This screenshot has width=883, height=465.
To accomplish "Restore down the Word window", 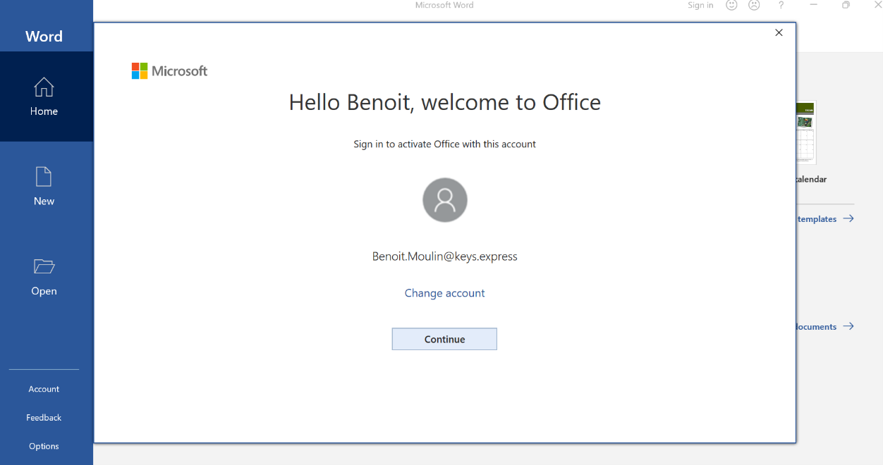I will (x=846, y=5).
